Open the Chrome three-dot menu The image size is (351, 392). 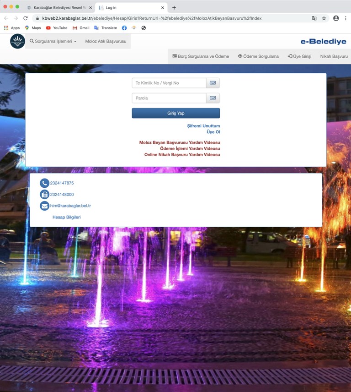[346, 18]
